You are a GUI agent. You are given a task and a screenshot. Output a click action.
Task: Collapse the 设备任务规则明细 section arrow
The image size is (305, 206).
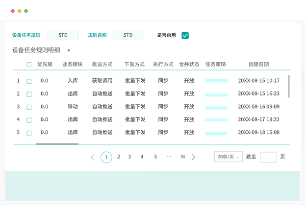pyautogui.click(x=69, y=51)
